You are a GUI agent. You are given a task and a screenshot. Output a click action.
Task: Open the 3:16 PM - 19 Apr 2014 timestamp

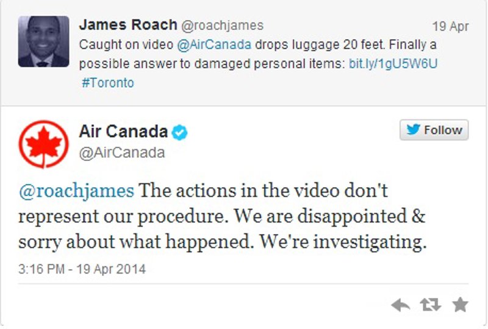82,268
